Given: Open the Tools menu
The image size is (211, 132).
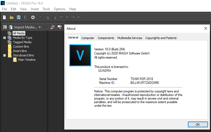Looking at the screenshot, I should pos(46,9).
